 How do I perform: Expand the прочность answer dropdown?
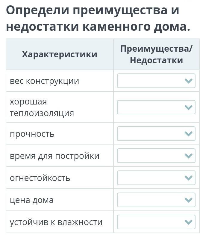pos(156,134)
